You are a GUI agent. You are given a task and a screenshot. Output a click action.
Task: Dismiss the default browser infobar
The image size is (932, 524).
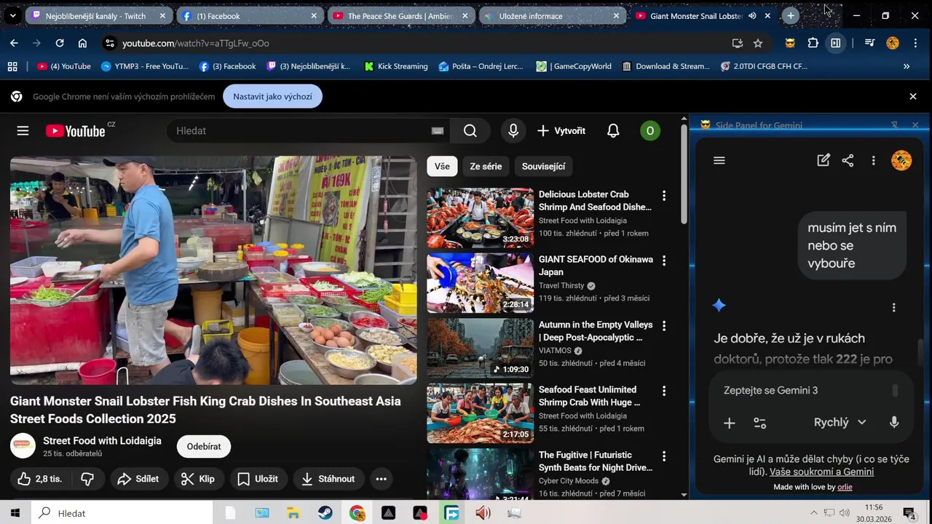click(x=913, y=97)
